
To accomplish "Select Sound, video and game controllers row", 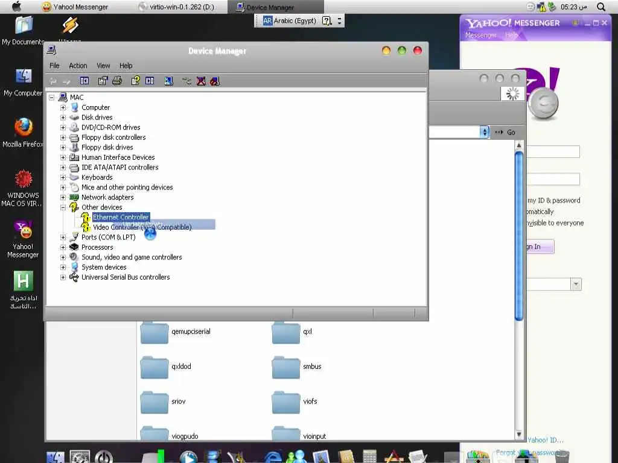I will (x=132, y=257).
